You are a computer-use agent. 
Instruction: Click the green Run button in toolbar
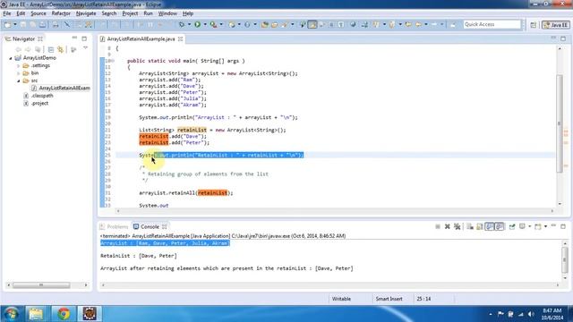(x=197, y=24)
